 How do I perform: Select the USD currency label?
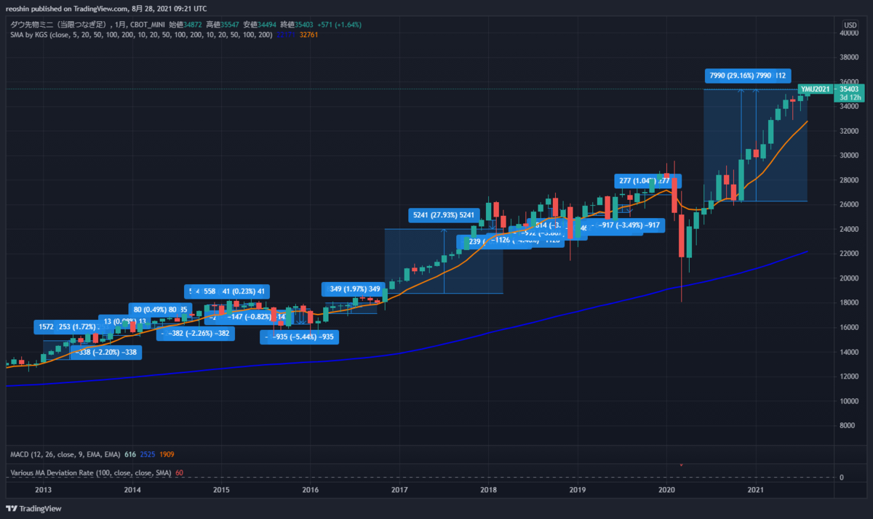pos(849,24)
